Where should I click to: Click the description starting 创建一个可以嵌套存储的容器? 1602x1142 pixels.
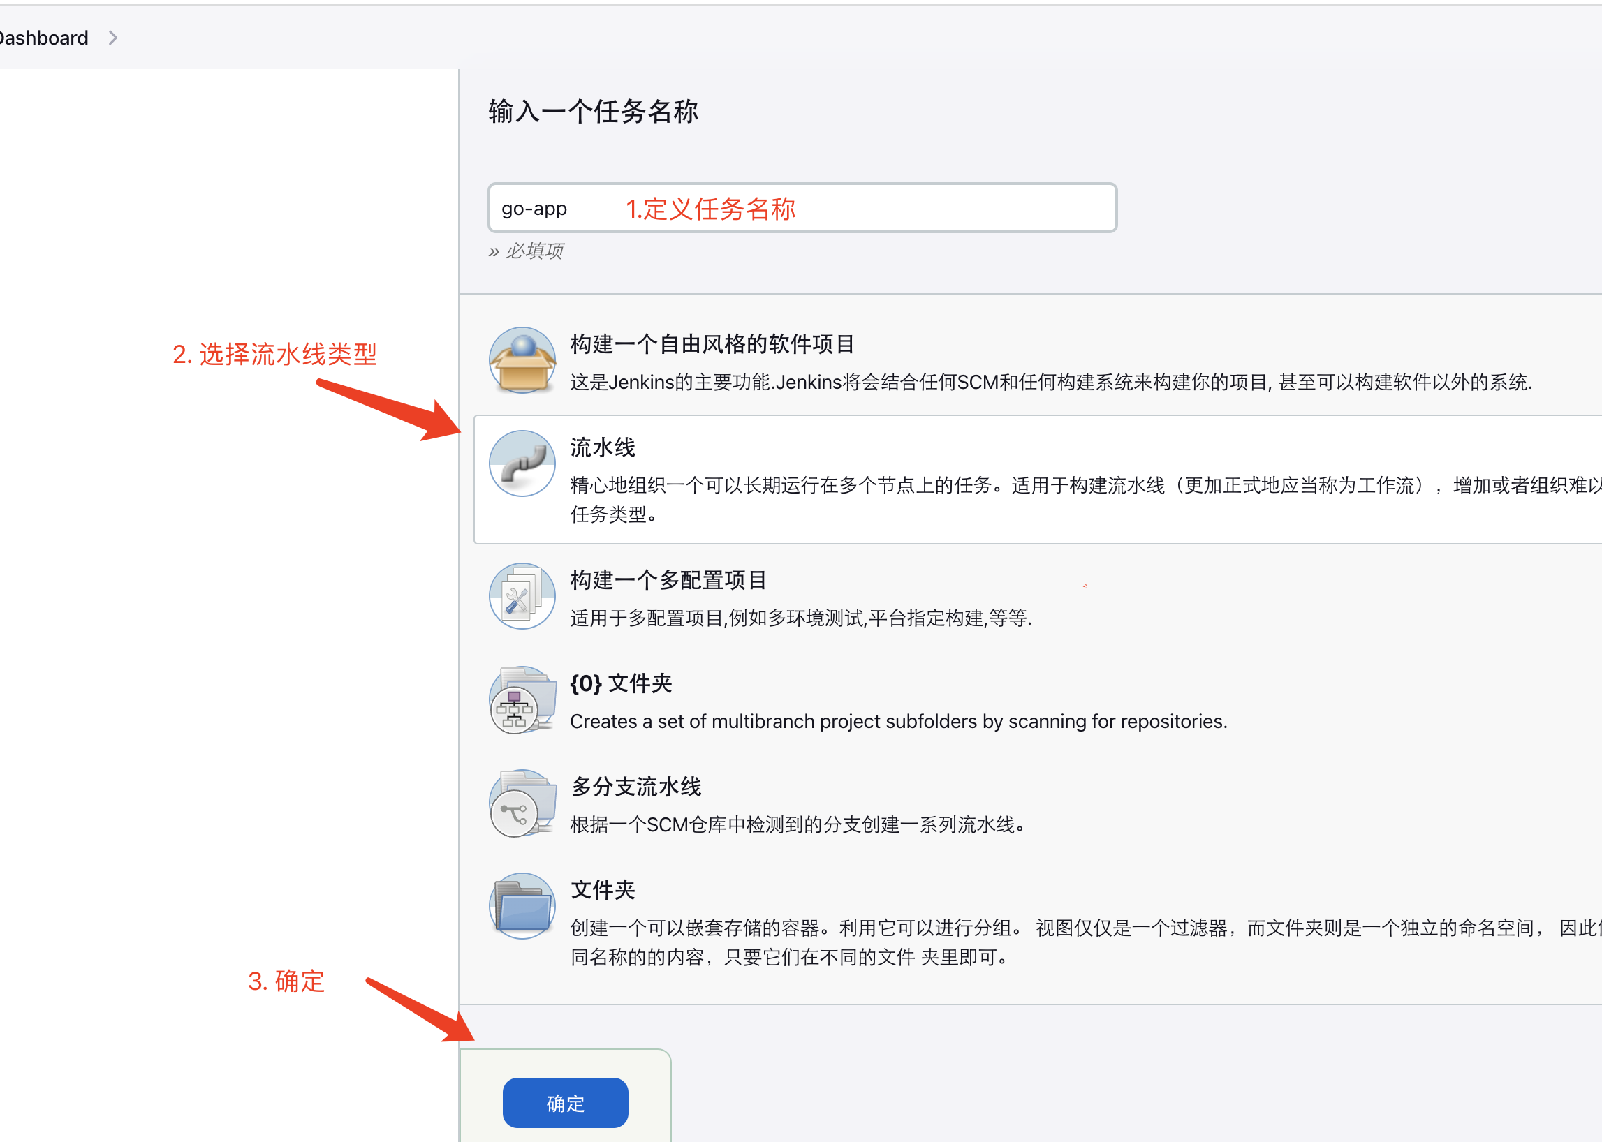[x=1086, y=942]
